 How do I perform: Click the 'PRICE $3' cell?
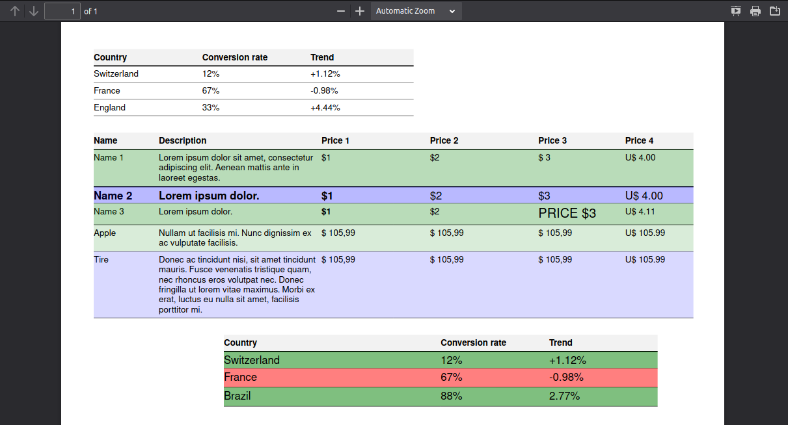pos(567,213)
